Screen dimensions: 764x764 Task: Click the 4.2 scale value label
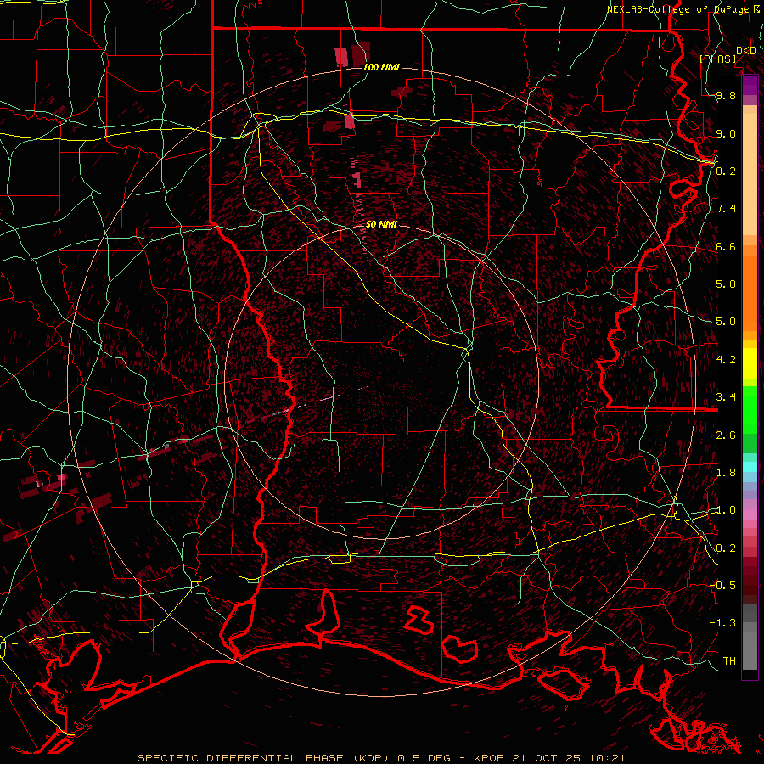coord(726,360)
